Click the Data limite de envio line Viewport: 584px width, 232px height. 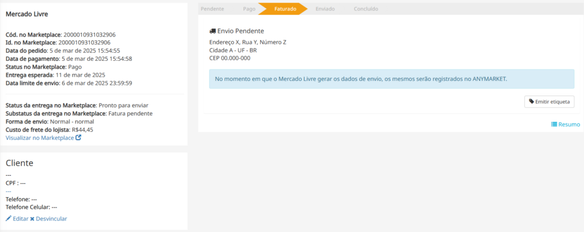(x=69, y=83)
